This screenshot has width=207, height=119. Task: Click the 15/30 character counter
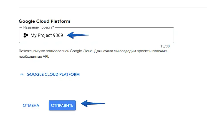[x=165, y=46]
